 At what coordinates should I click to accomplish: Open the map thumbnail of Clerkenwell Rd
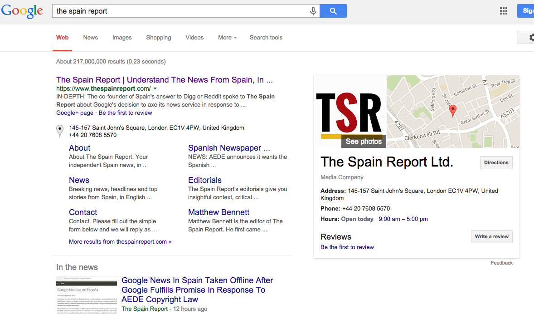click(453, 112)
